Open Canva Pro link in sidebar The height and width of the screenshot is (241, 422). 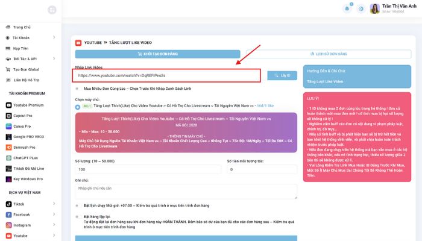22,126
